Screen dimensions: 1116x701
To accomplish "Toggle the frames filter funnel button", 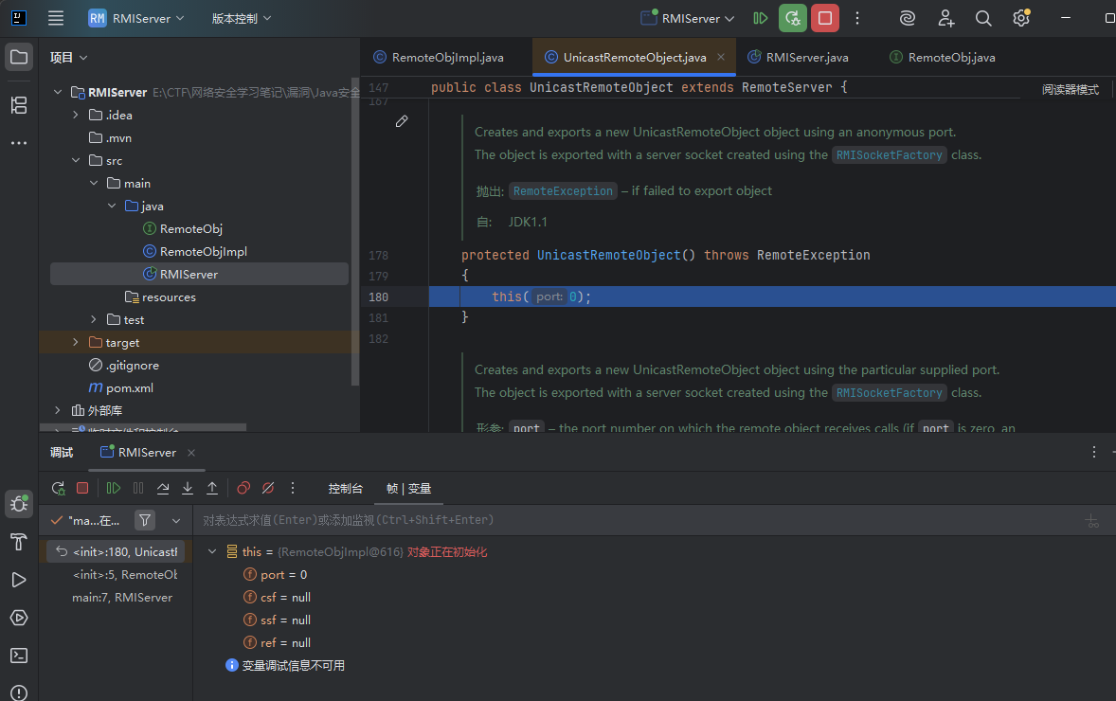I will [144, 520].
